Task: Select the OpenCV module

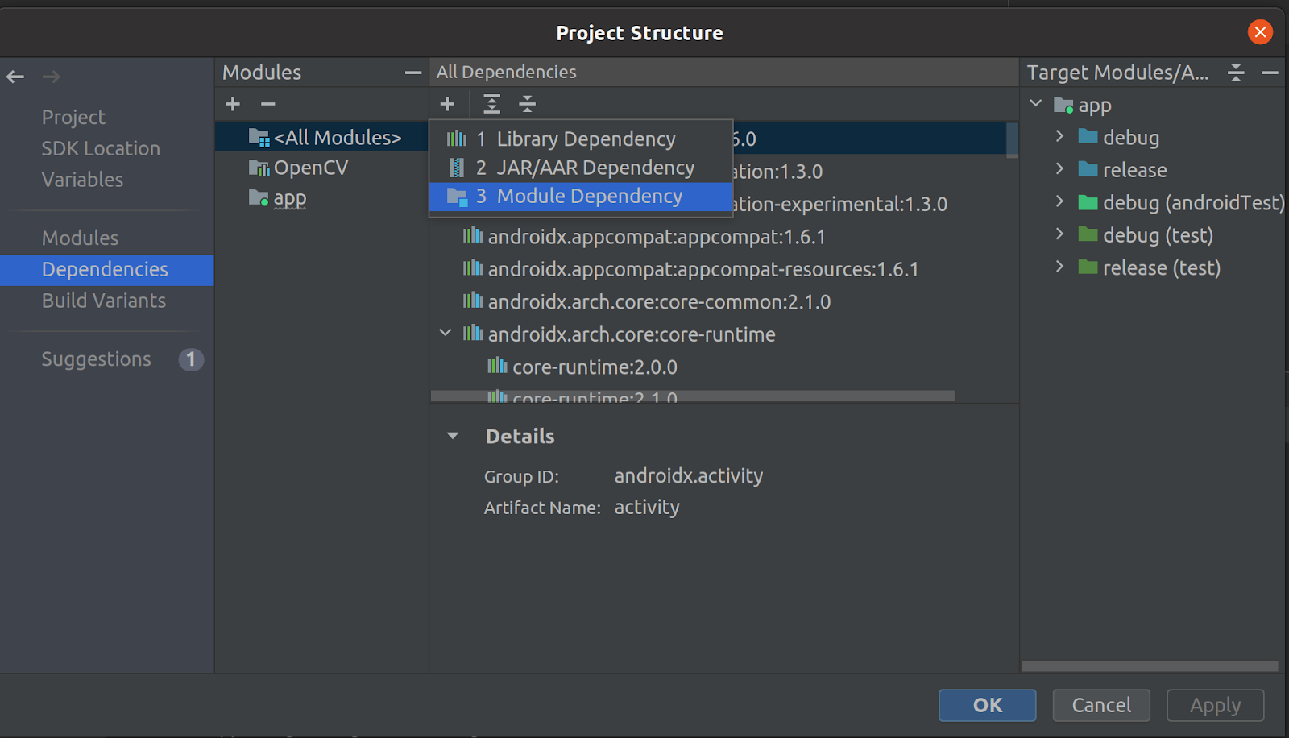Action: 310,168
